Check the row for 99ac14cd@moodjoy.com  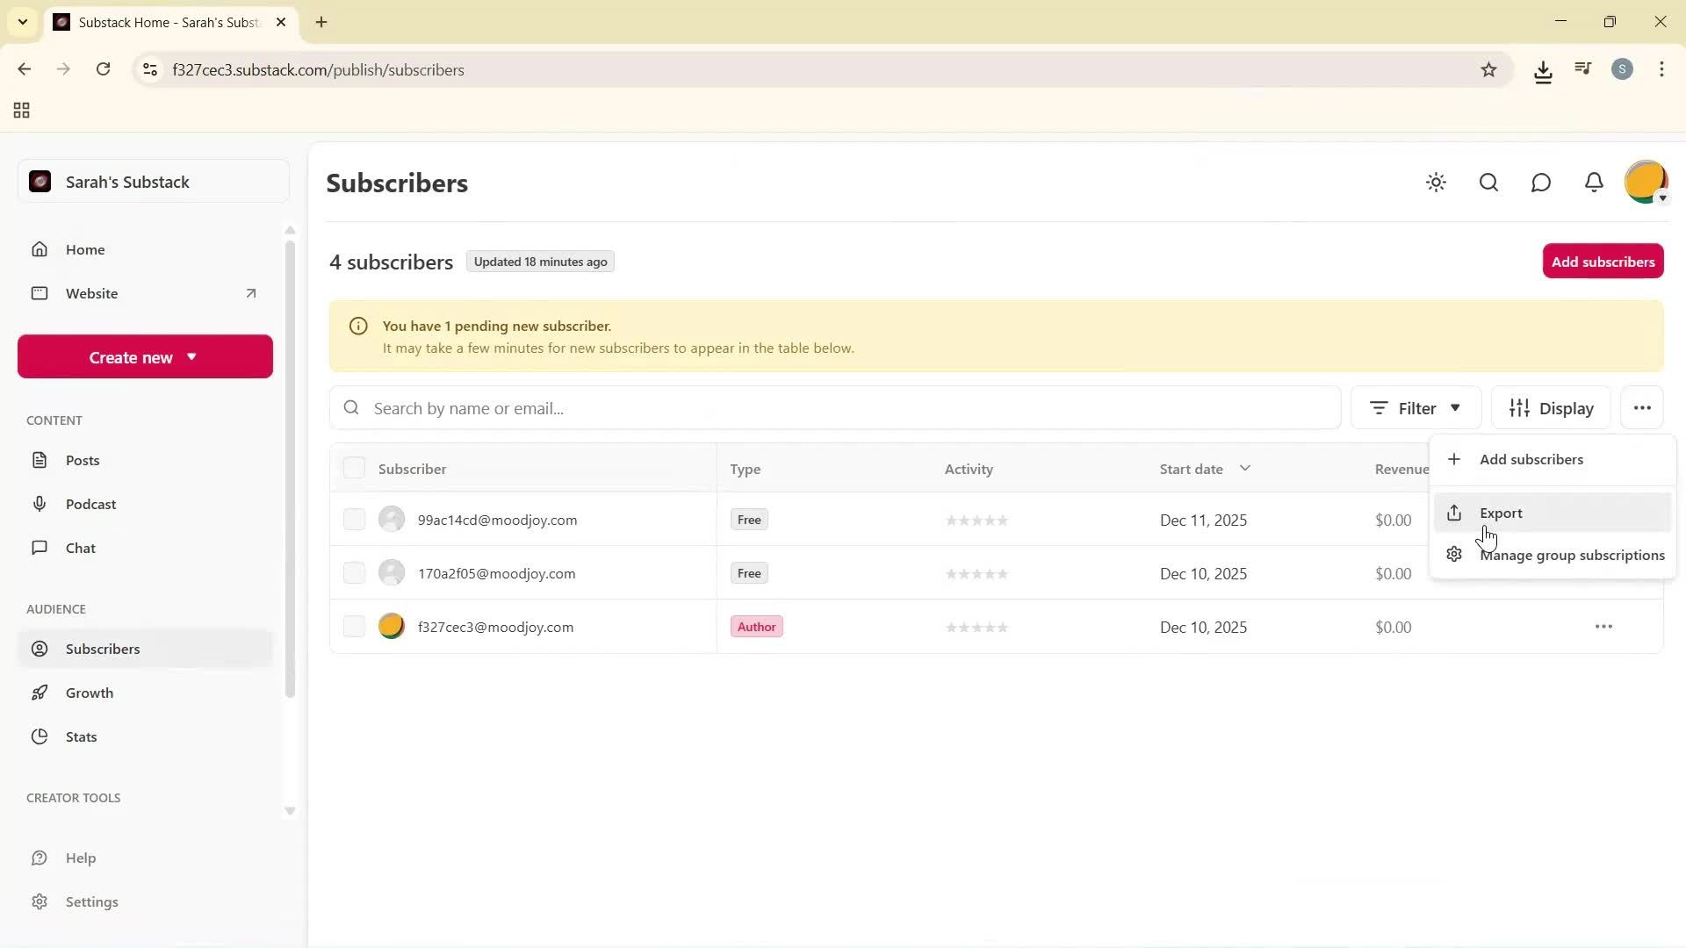click(354, 519)
